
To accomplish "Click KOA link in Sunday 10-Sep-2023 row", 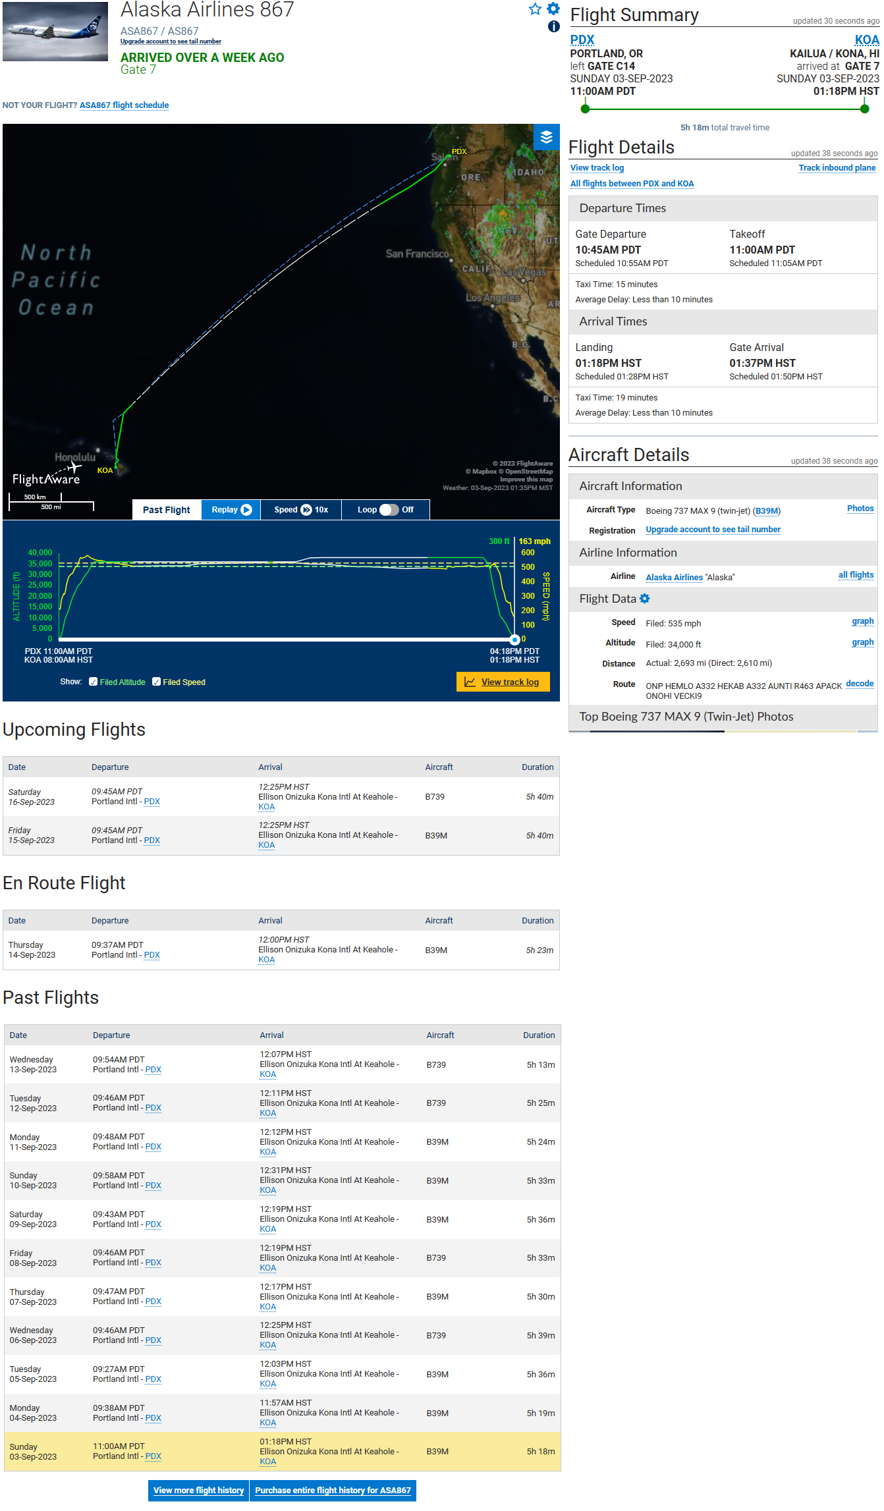I will tap(268, 1190).
